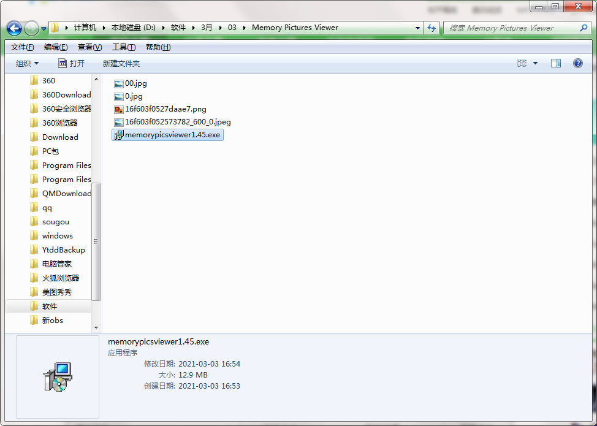Click navigation pane scroll down arrow
This screenshot has width=597, height=426.
96,327
